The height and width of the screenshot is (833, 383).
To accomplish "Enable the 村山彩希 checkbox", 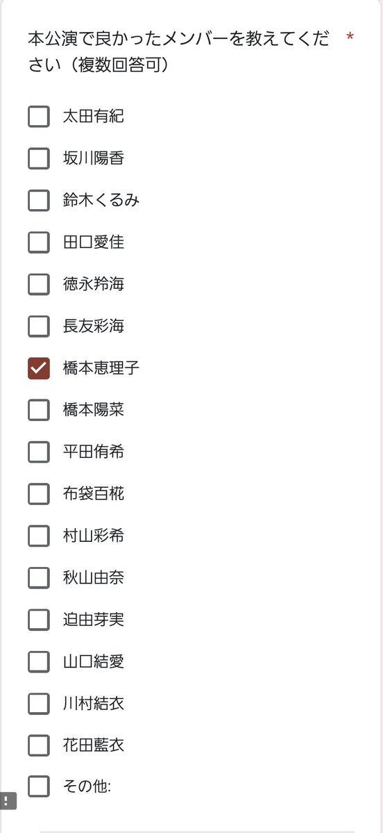I will (39, 536).
